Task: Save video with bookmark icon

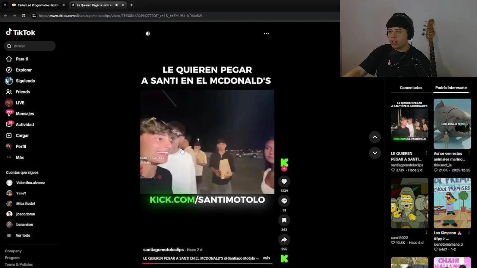Action: [x=284, y=220]
